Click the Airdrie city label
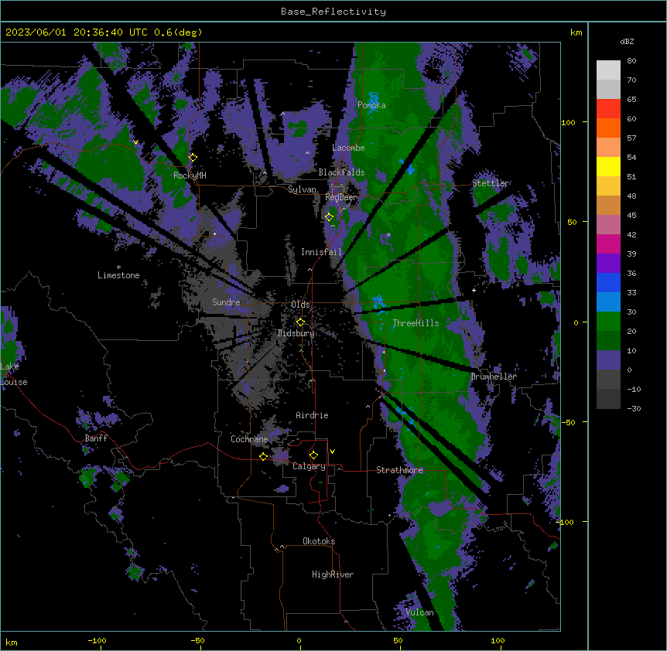 pyautogui.click(x=312, y=415)
